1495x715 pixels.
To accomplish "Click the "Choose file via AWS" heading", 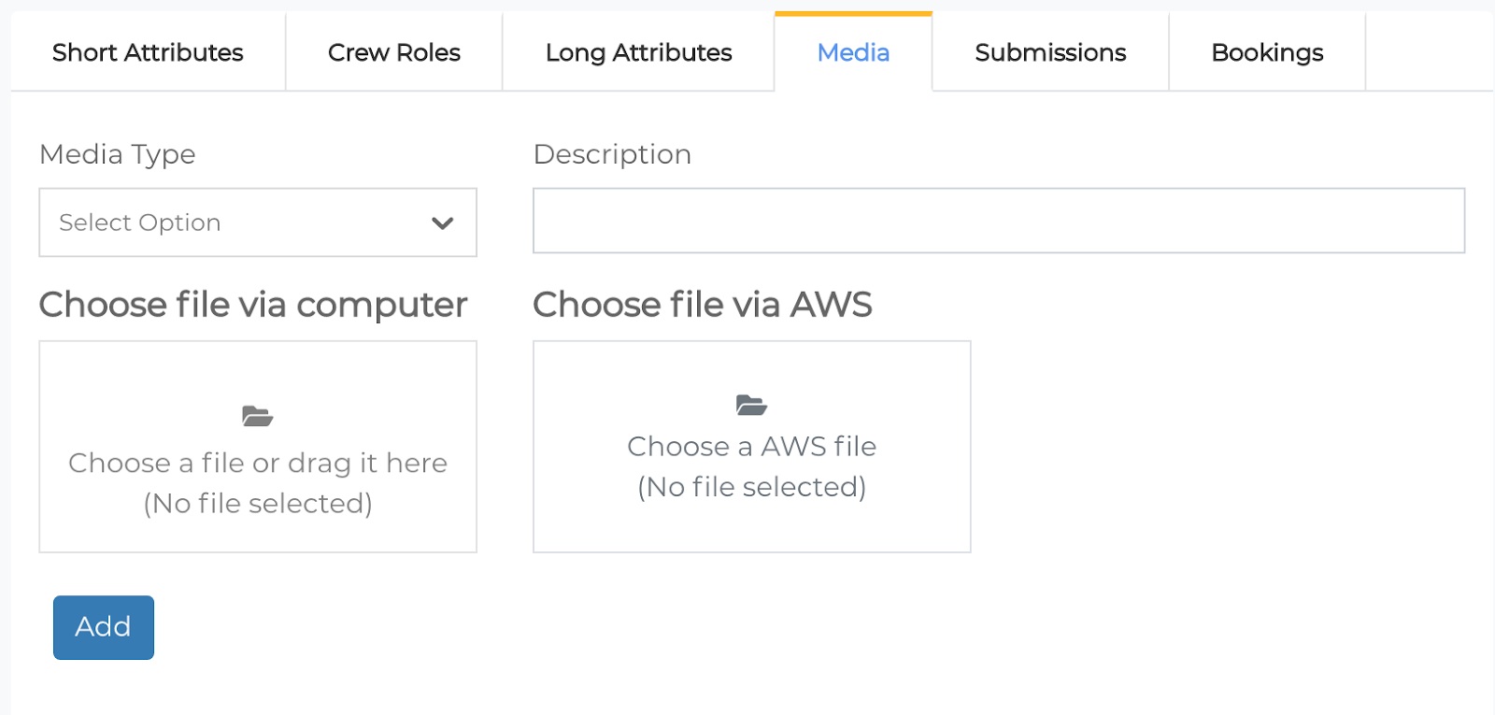I will (702, 305).
